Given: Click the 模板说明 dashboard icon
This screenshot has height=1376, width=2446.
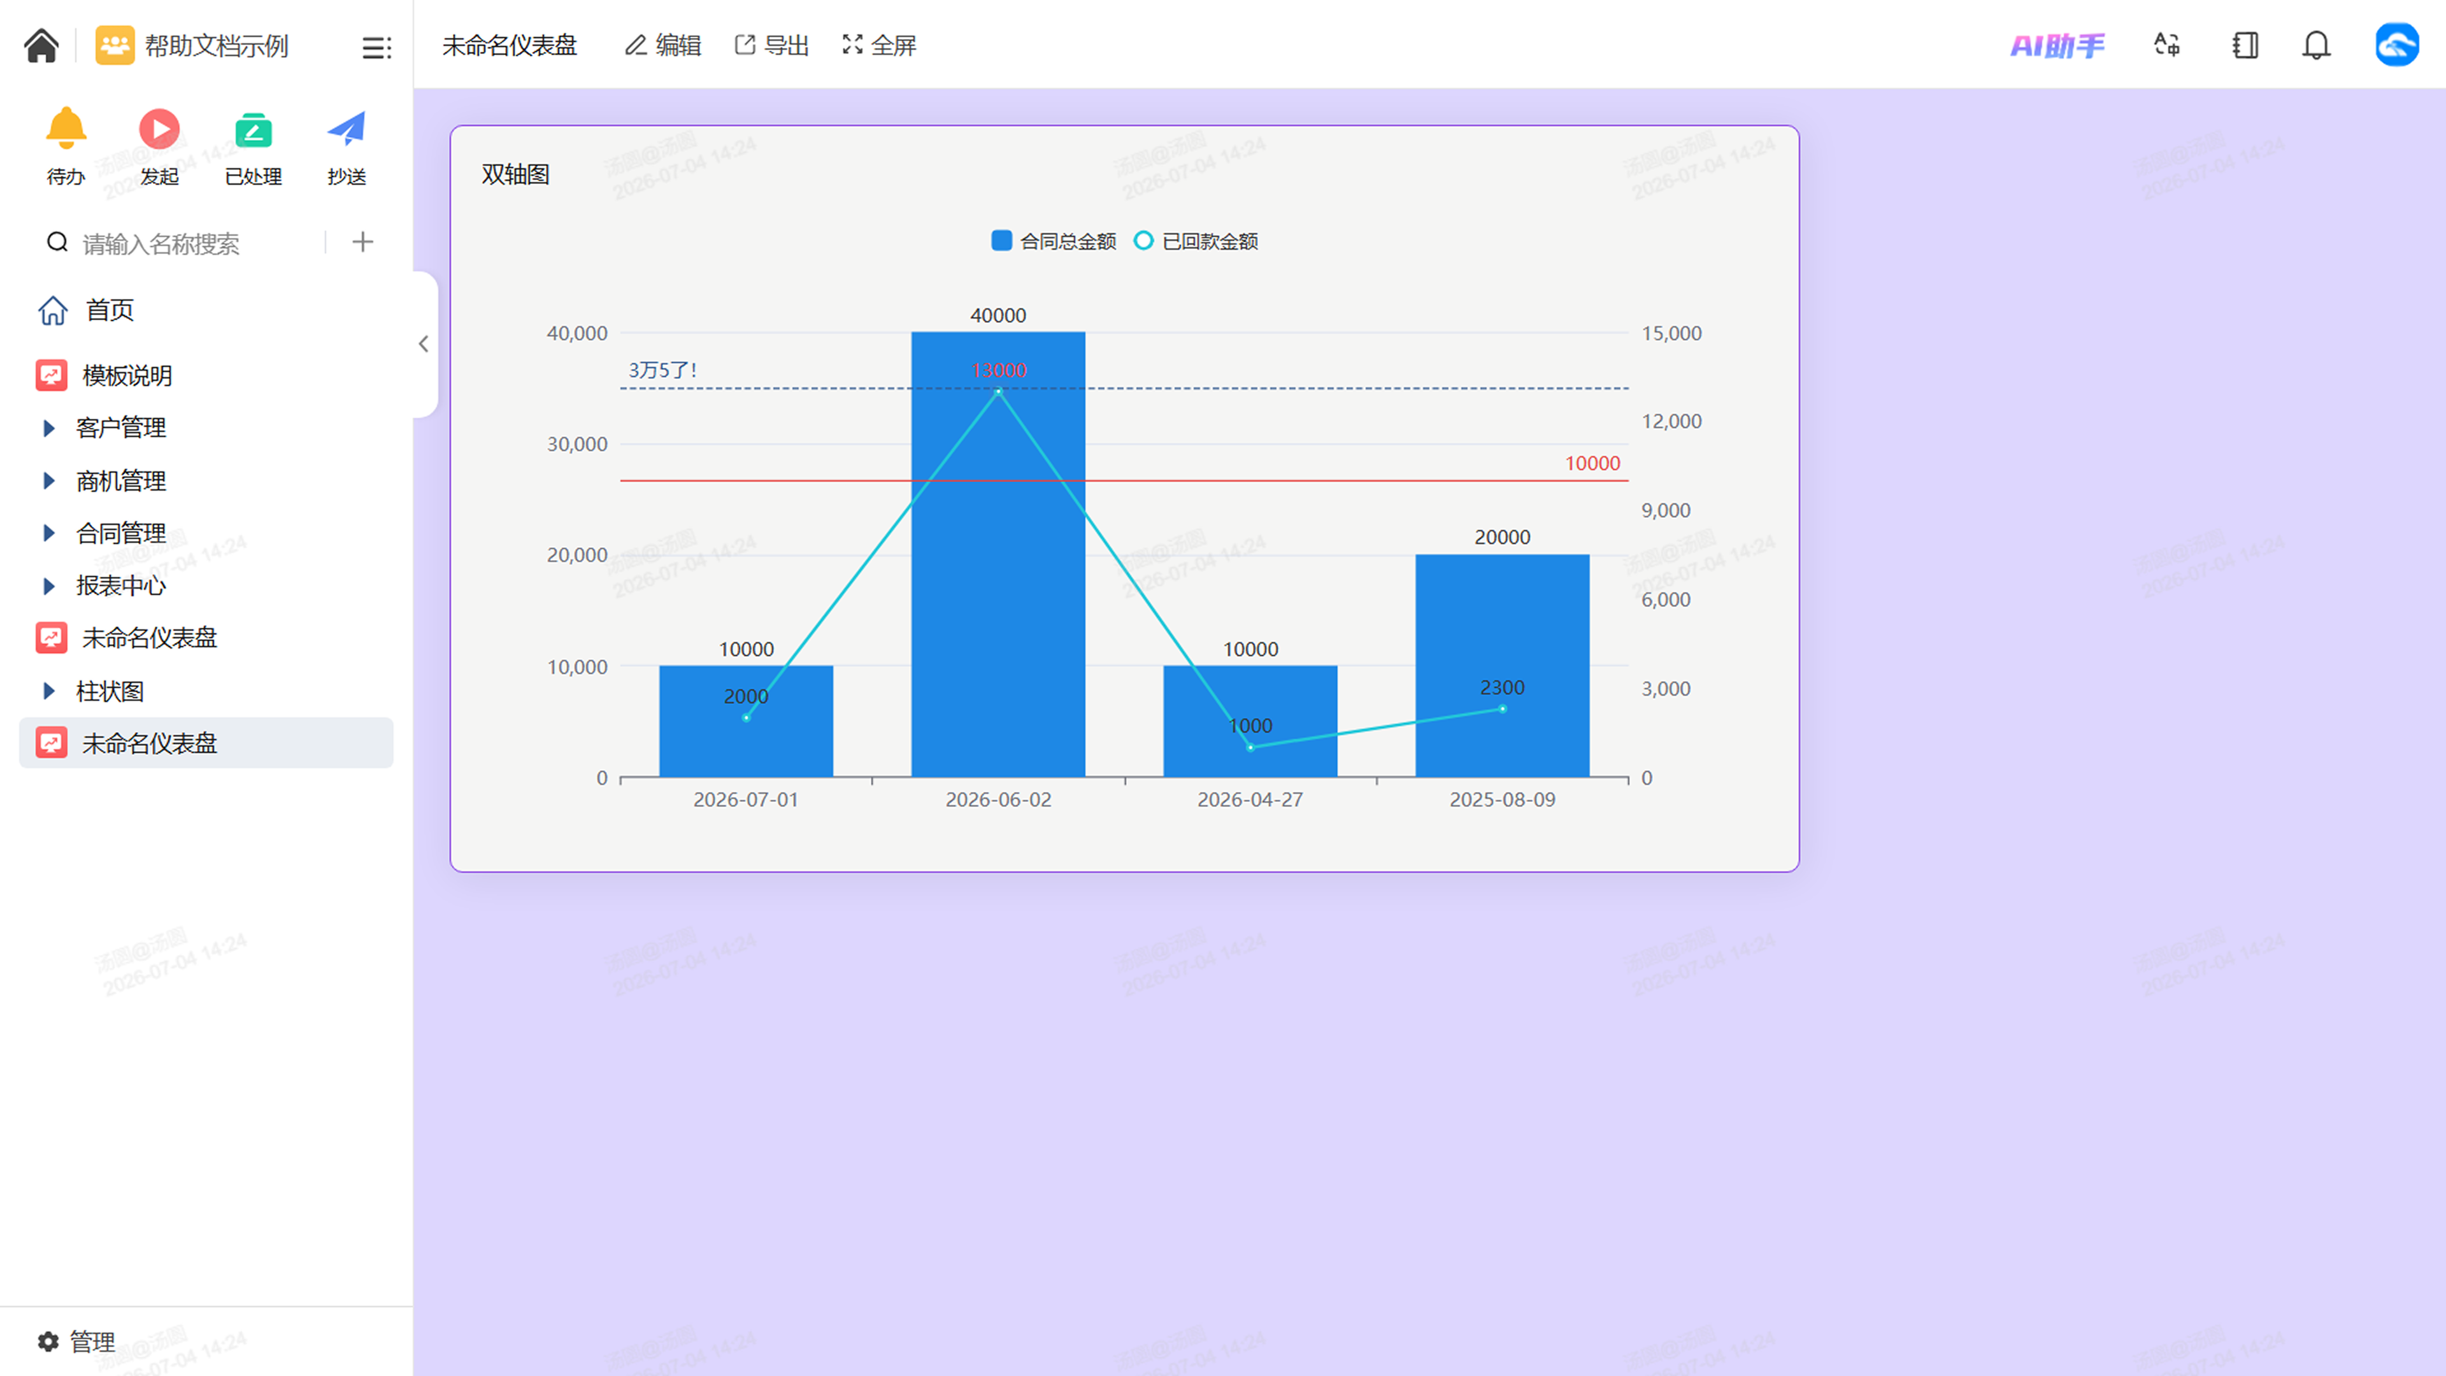Looking at the screenshot, I should (51, 375).
